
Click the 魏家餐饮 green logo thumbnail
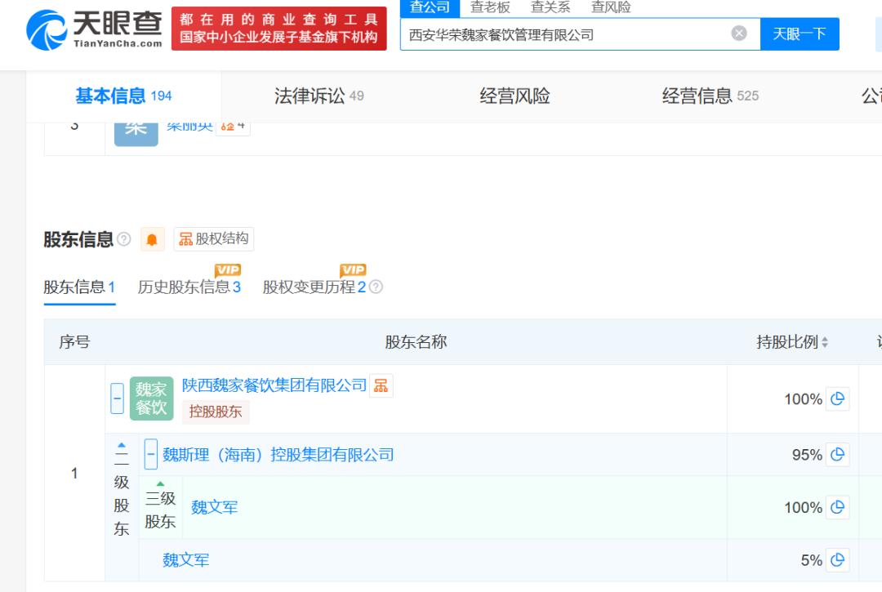151,398
